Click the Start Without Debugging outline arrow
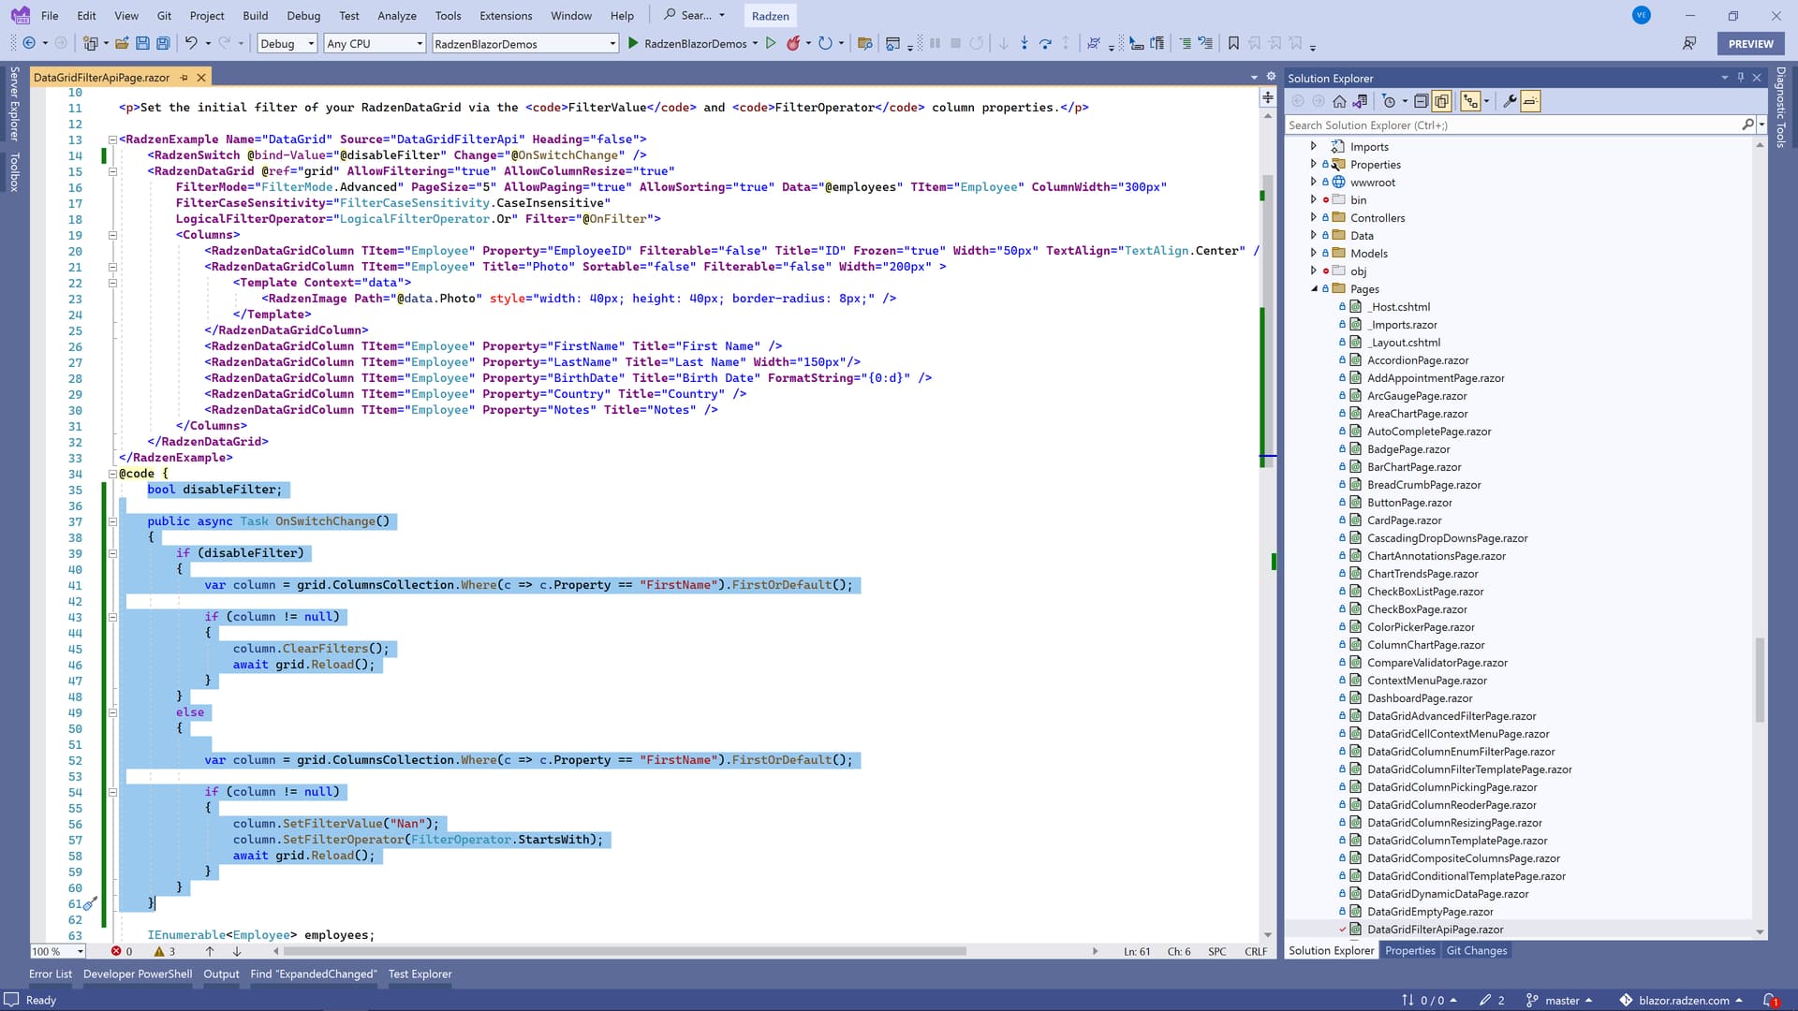 tap(771, 43)
